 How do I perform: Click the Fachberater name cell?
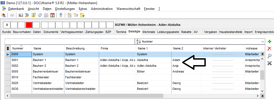[48, 77]
